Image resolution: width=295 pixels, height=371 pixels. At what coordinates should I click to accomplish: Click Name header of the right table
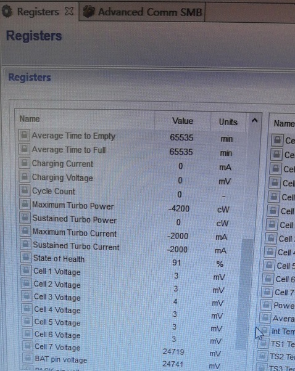click(x=284, y=123)
